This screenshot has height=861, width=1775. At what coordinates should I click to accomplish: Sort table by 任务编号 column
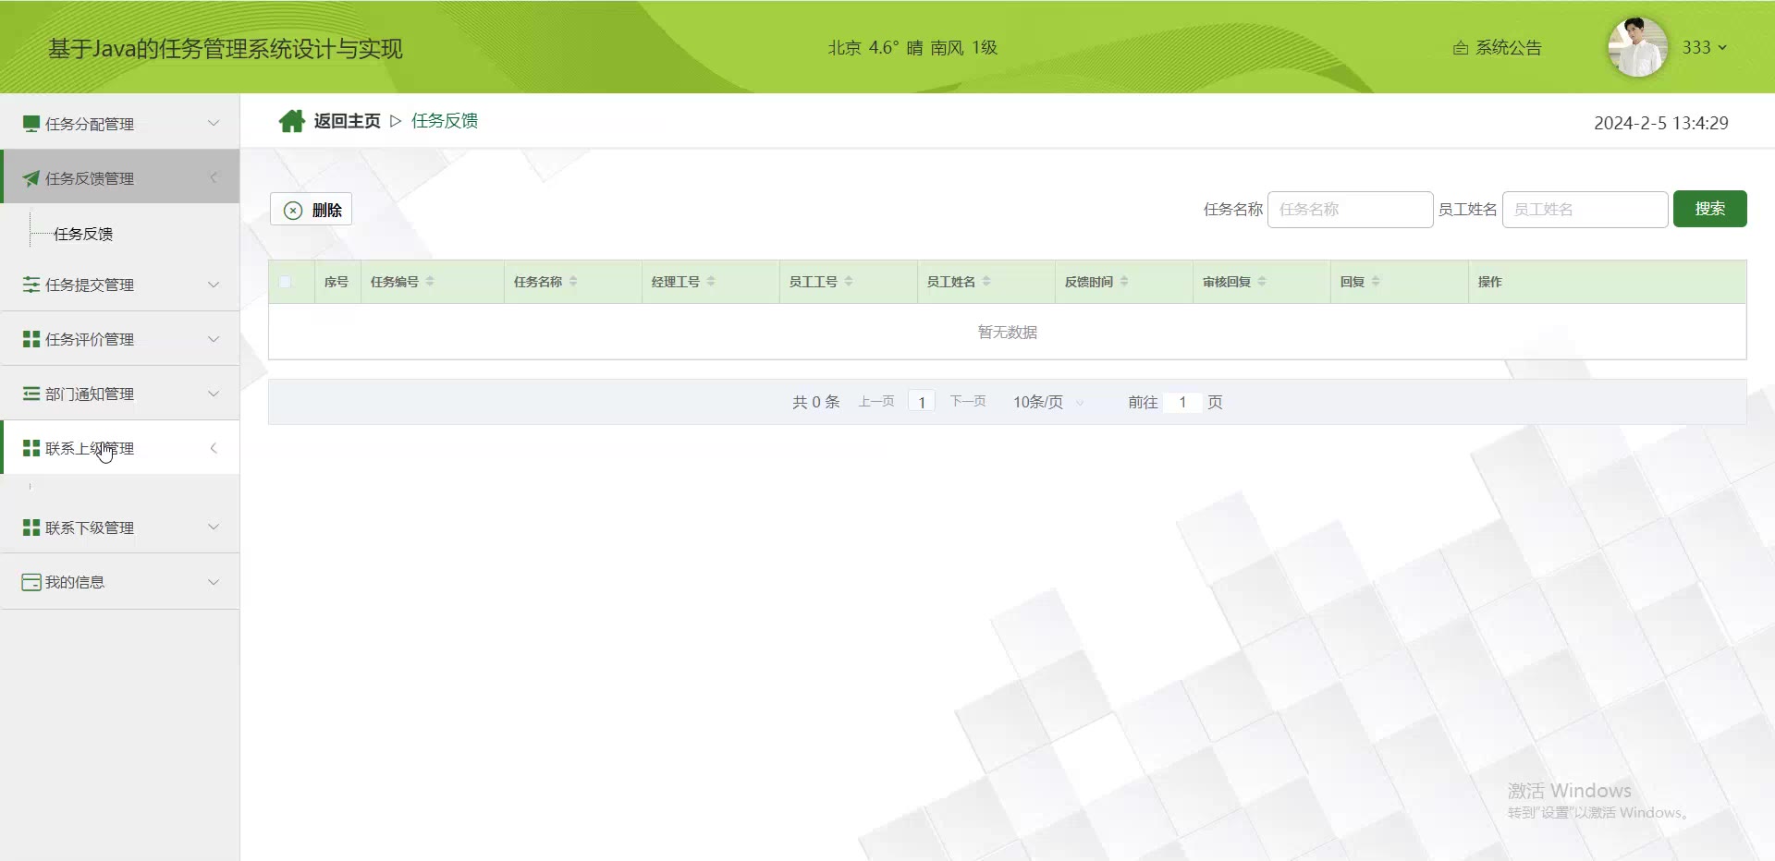pyautogui.click(x=430, y=282)
